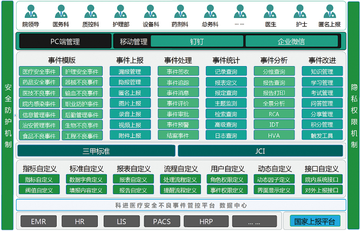Click the 角色权限定义 box

(x=227, y=180)
